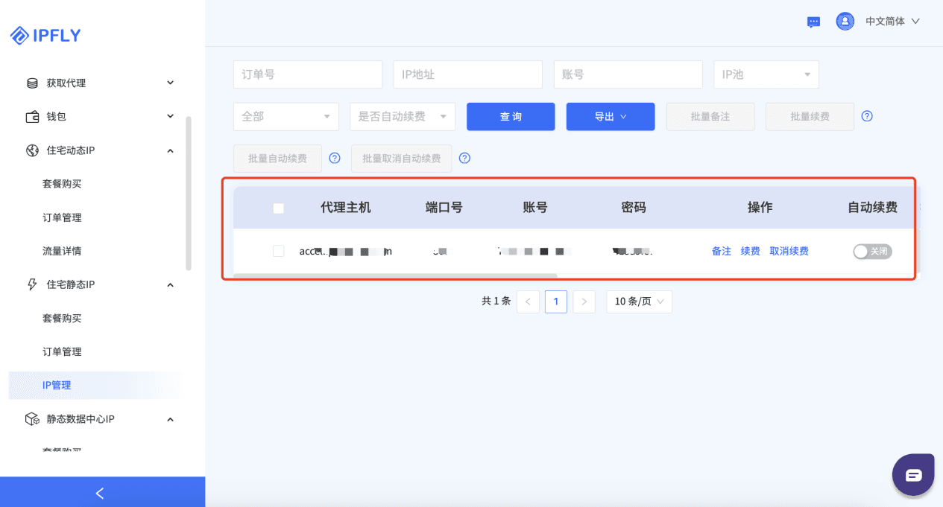
Task: Check the select-all header checkbox
Action: click(x=279, y=208)
